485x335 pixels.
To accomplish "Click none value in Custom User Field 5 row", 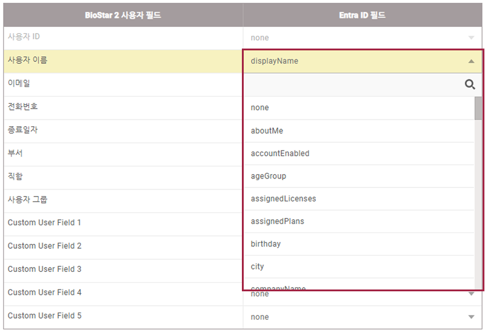I will 260,317.
